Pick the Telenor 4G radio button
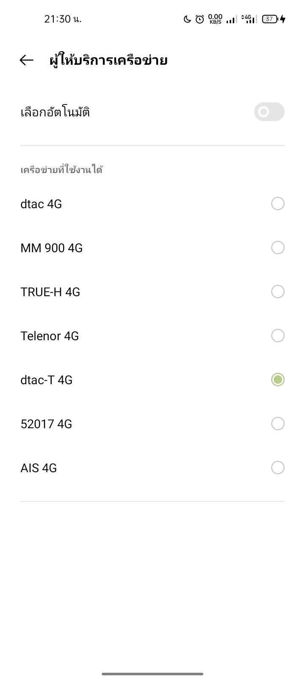This screenshot has width=305, height=677. tap(277, 336)
